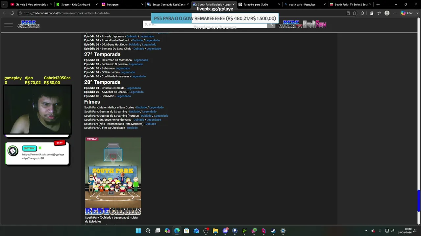Add this page to favorites with the star
Viewport: 421px width, 236px height.
coord(354,13)
